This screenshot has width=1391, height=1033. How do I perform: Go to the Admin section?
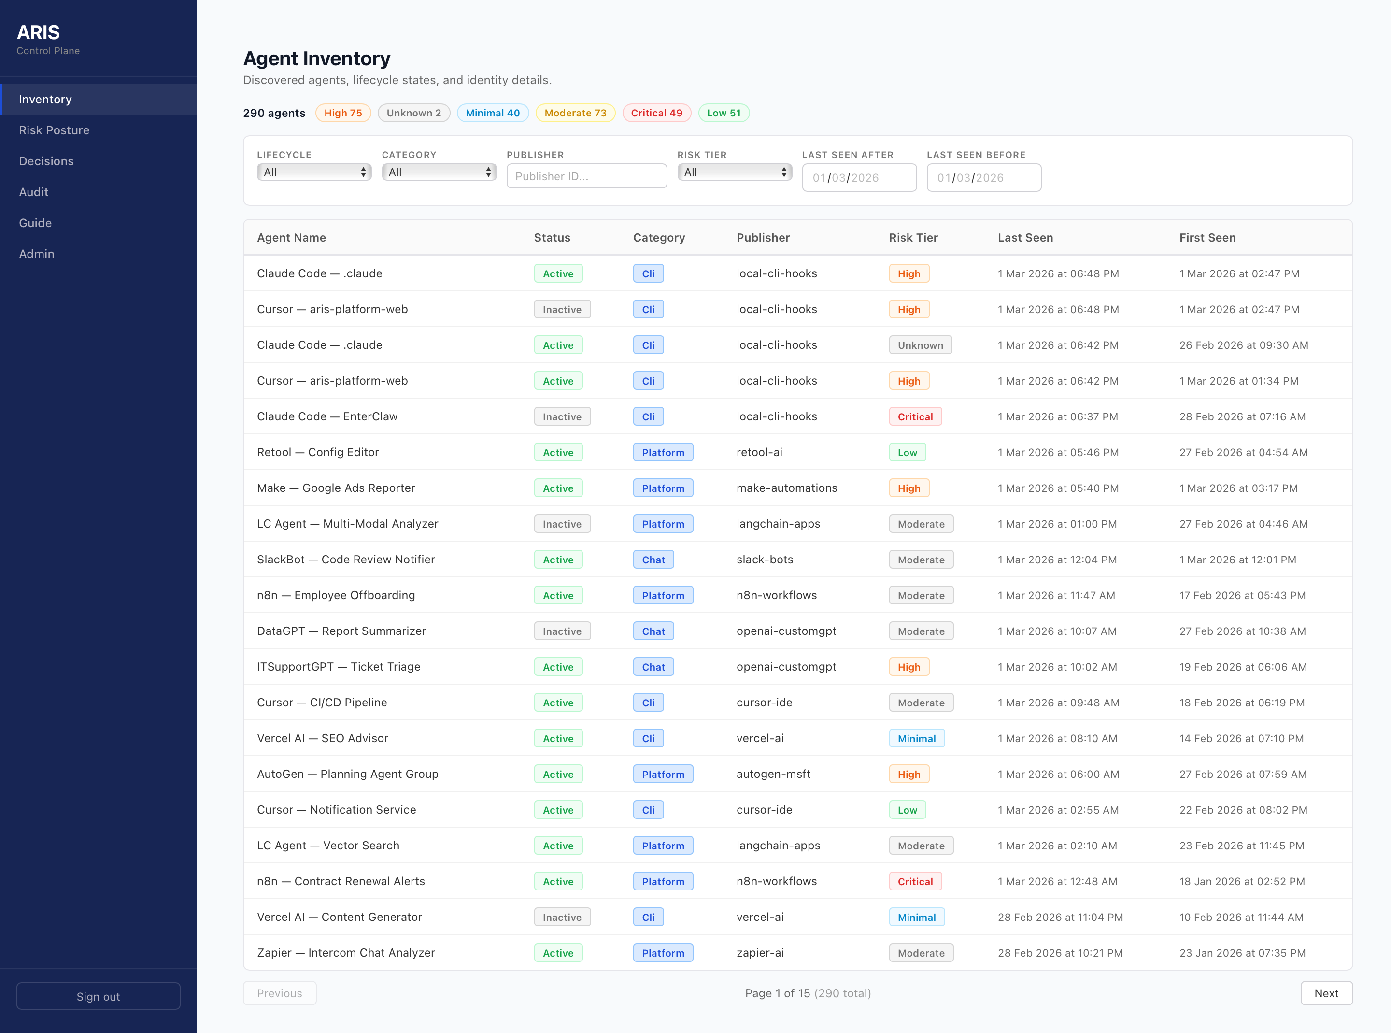coord(37,254)
